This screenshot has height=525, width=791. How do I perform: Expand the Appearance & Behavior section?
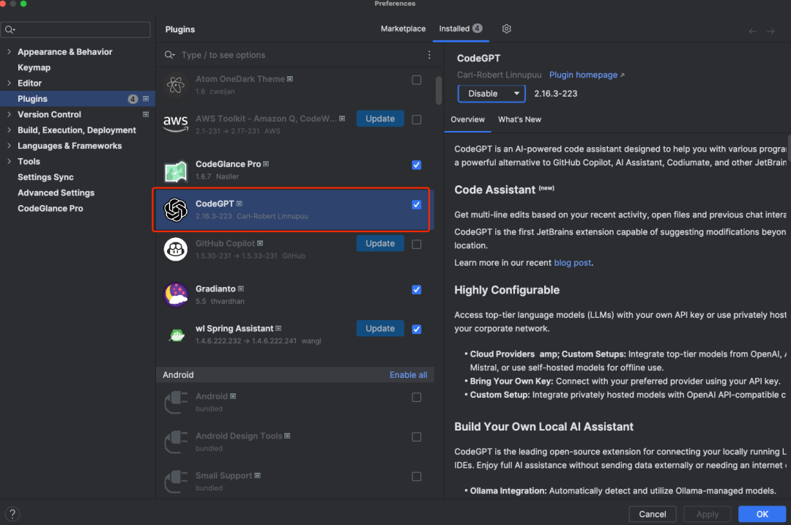pyautogui.click(x=9, y=51)
